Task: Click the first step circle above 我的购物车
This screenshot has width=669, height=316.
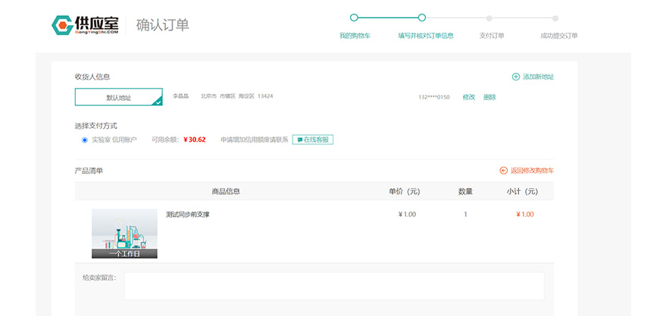Action: 354,17
